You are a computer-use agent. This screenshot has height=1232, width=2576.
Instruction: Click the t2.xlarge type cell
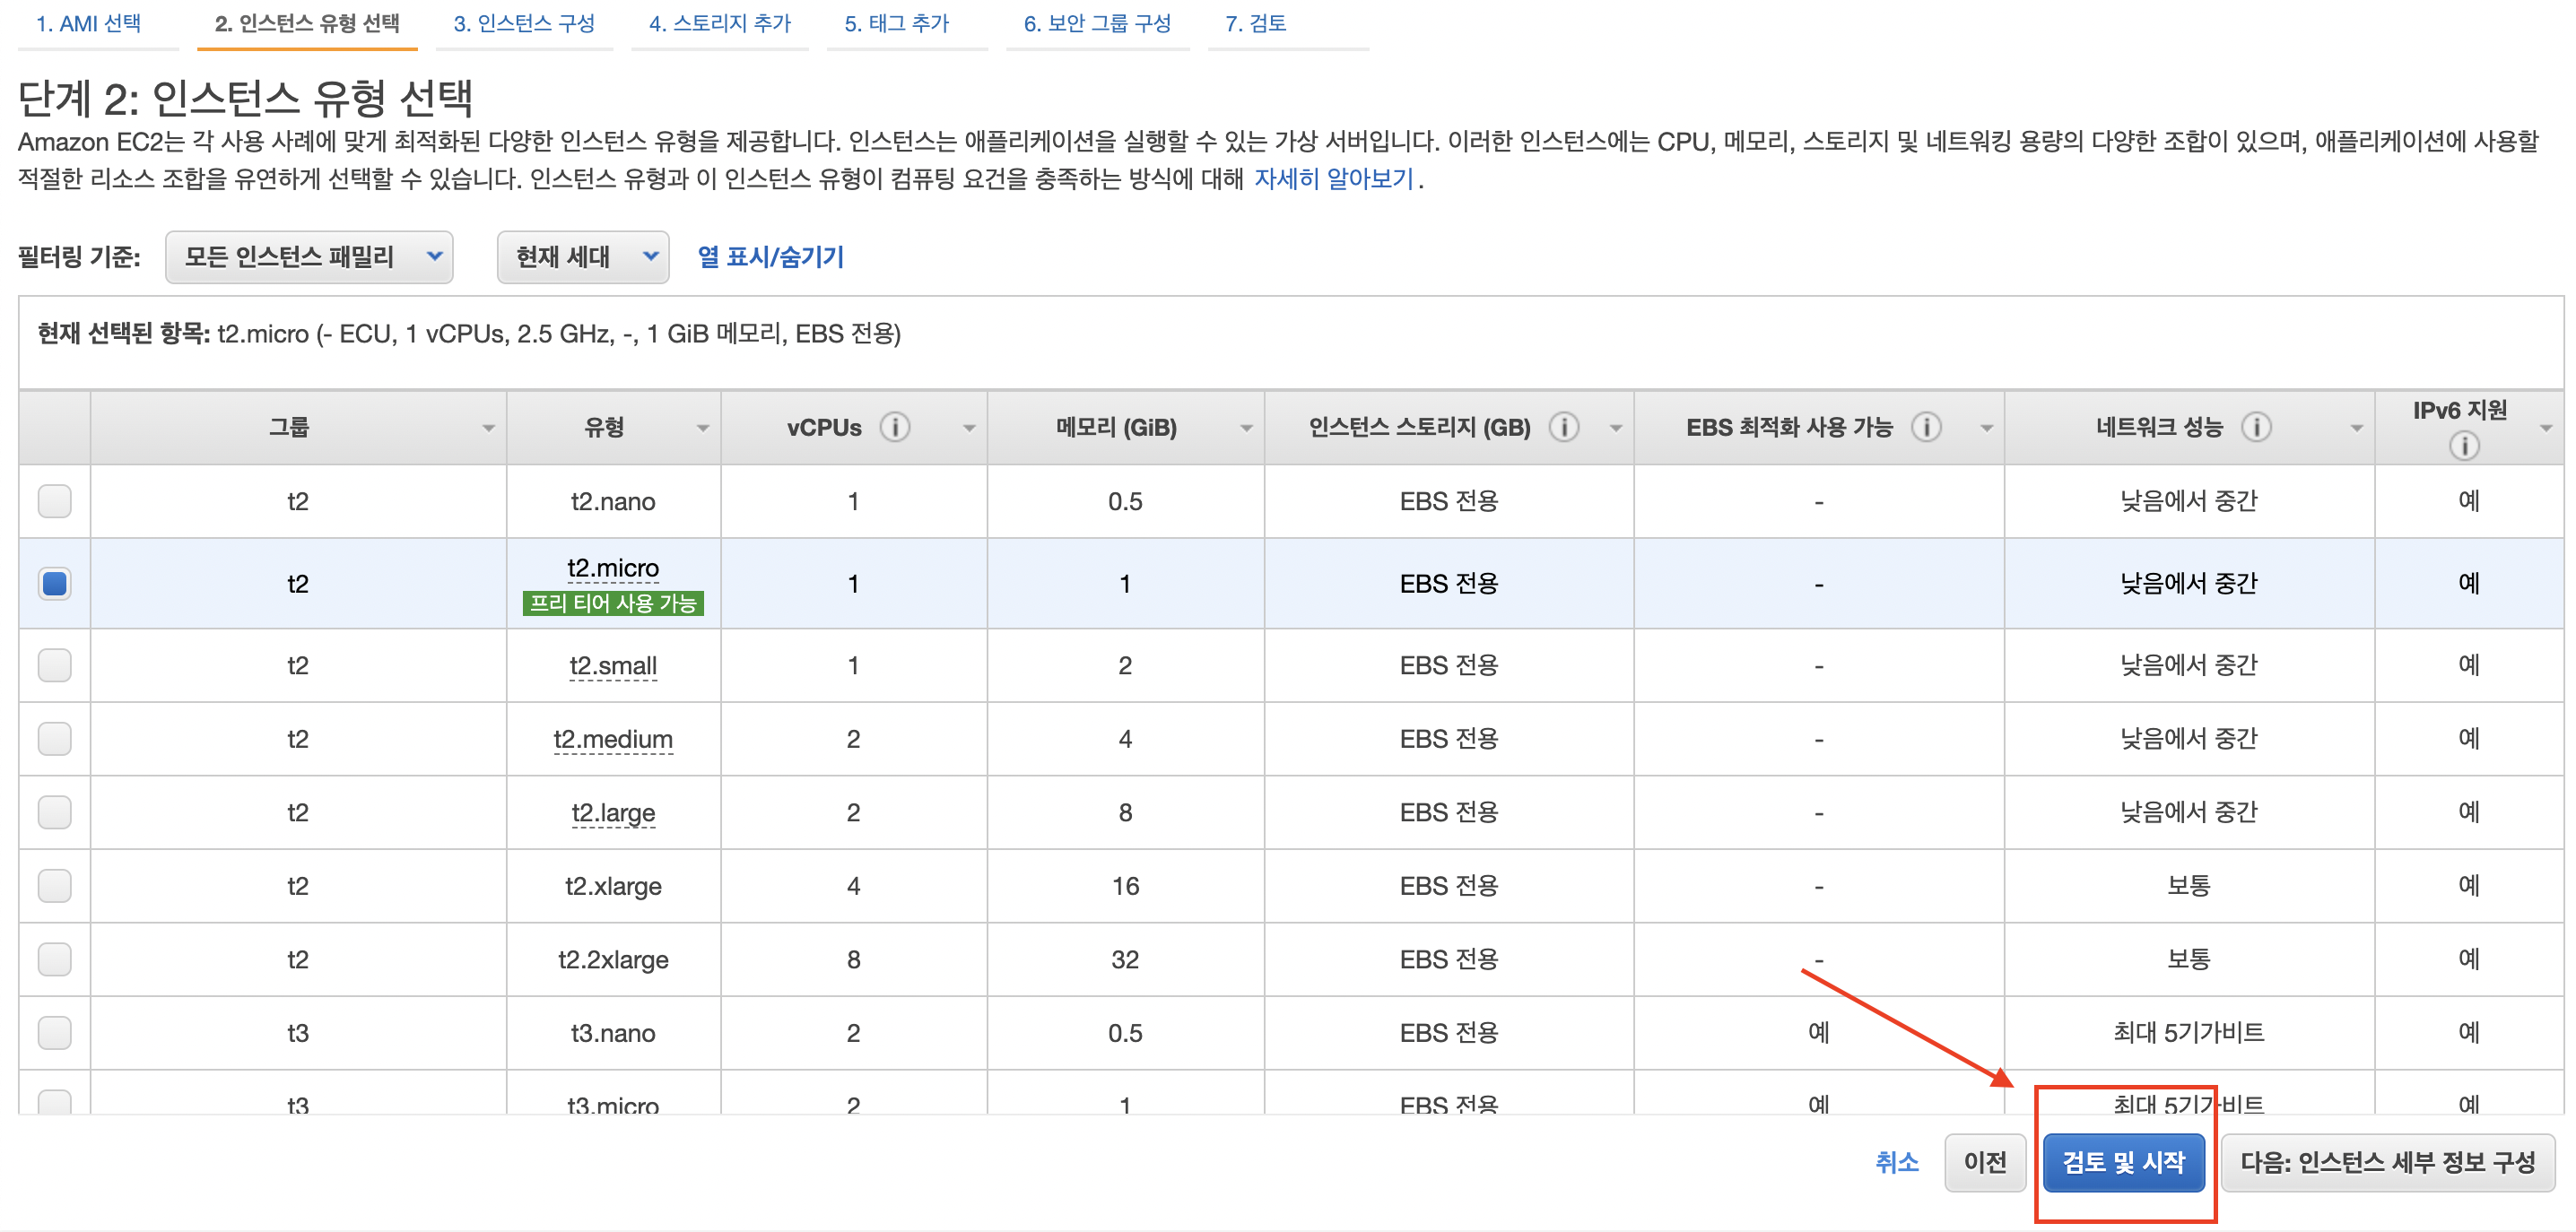click(613, 886)
